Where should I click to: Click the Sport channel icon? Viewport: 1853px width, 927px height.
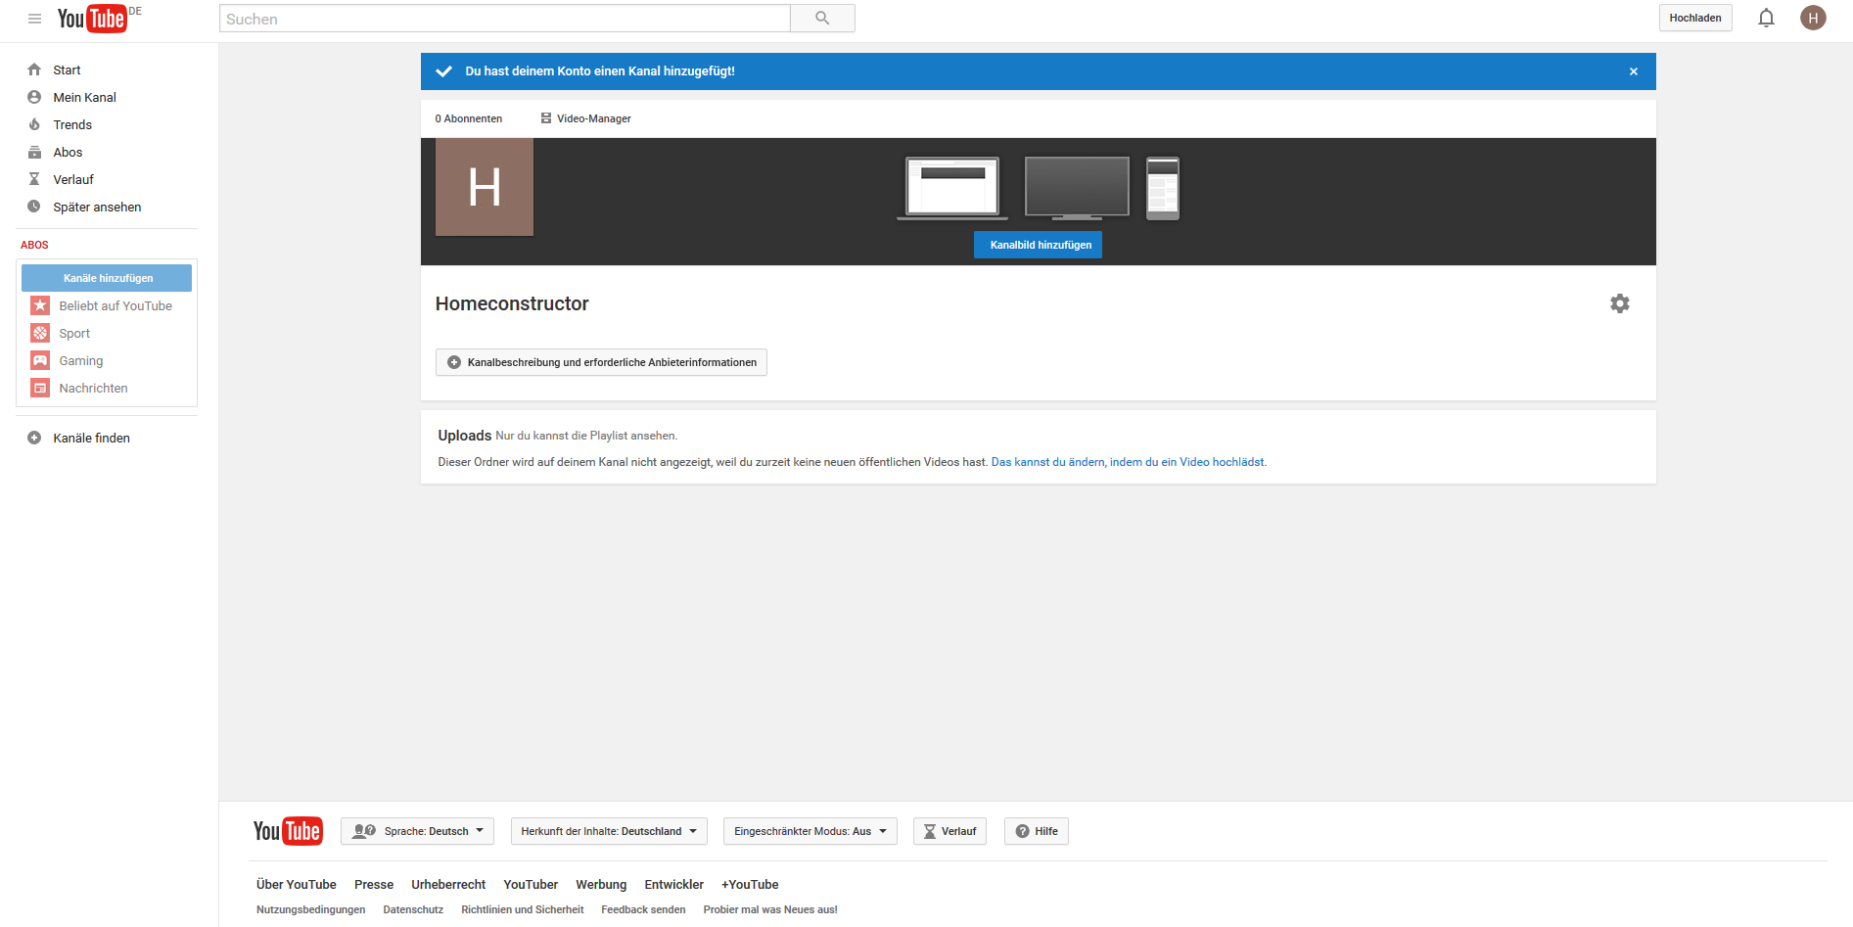coord(40,333)
